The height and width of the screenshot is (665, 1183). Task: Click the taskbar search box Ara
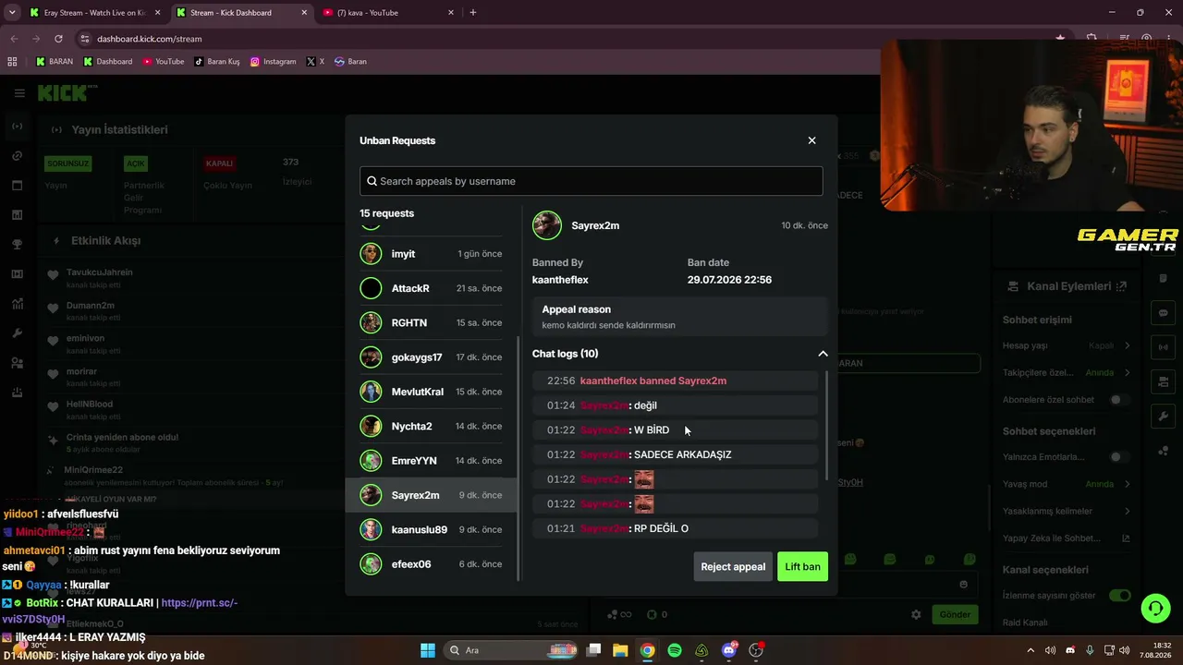509,650
